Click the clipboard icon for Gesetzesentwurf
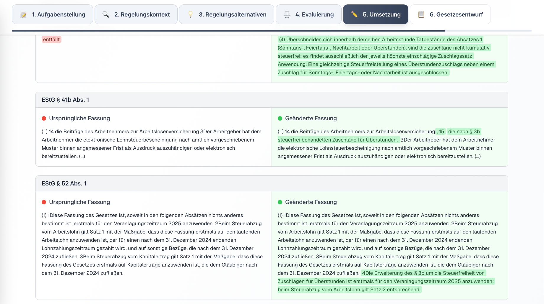The width and height of the screenshot is (544, 304). pos(421,14)
